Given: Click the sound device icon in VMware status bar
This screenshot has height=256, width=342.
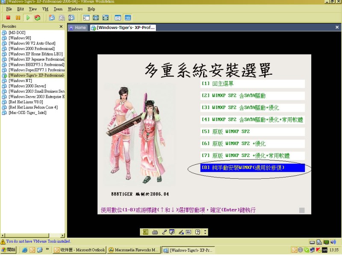Looking at the screenshot, I should [333, 242].
